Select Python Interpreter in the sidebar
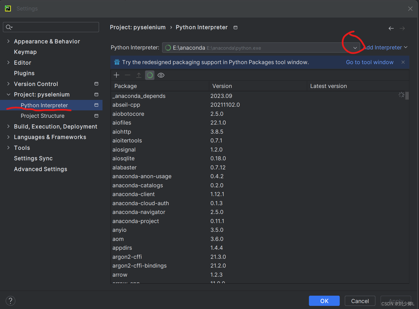The image size is (419, 309). click(51, 105)
